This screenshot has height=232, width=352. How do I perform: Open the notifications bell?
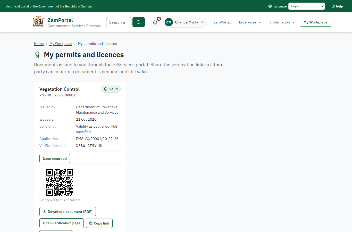[155, 22]
